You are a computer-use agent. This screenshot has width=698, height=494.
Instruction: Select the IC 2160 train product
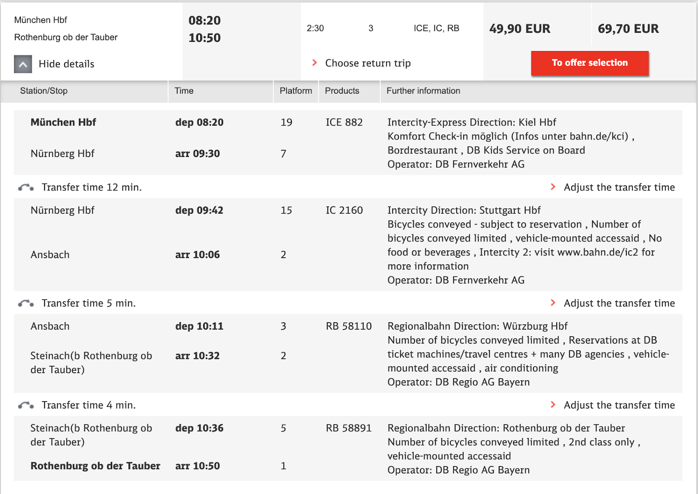[x=344, y=211]
